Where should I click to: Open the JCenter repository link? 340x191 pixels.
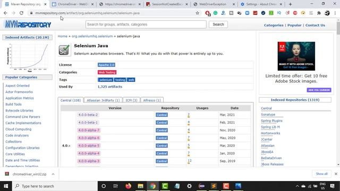tap(267, 140)
